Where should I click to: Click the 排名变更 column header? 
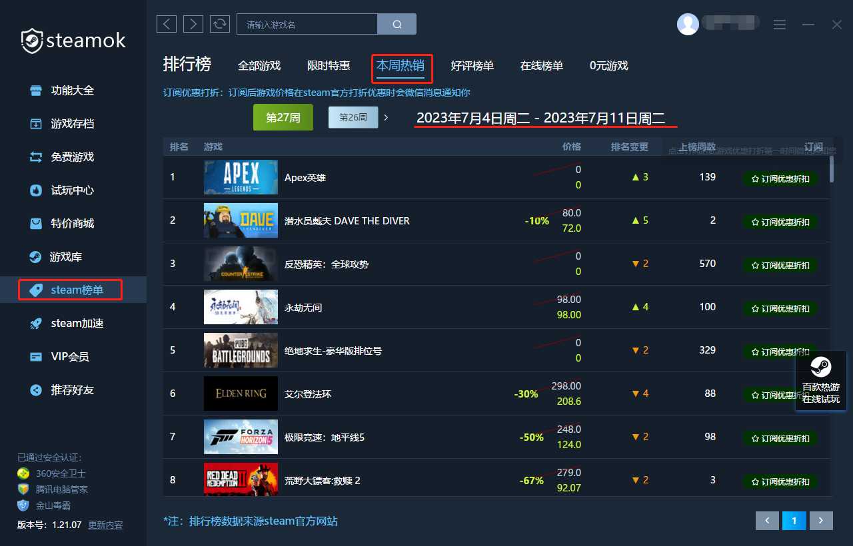[630, 146]
